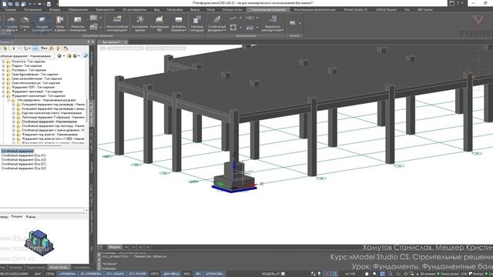This screenshot has height=277, width=493.
Task: Click the wrench icon at library panel right
Action: tap(86, 56)
